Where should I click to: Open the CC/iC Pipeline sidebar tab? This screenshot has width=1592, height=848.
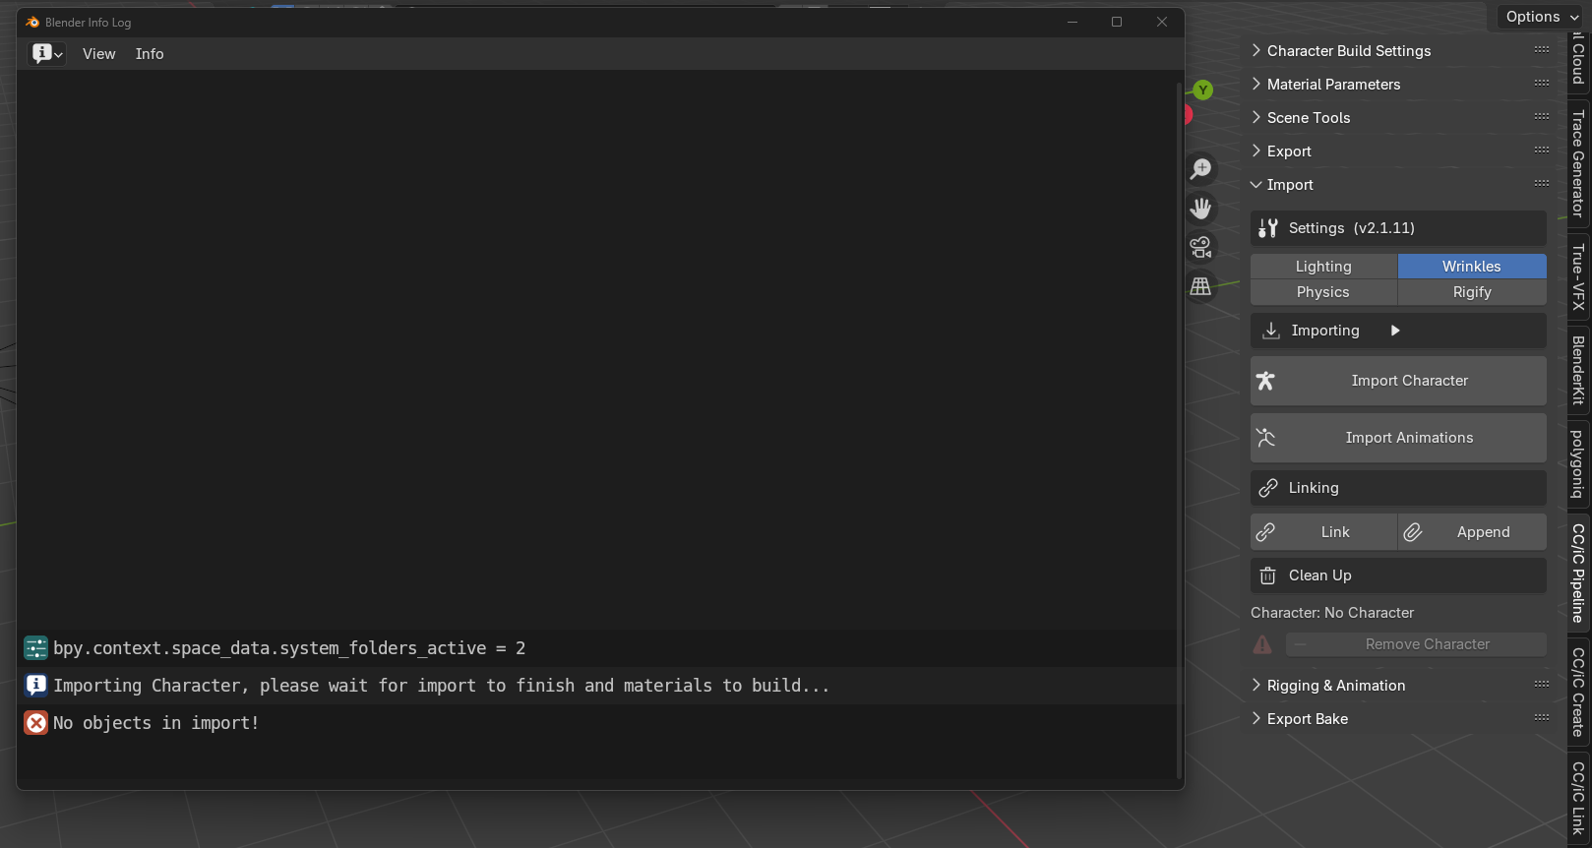[1578, 573]
